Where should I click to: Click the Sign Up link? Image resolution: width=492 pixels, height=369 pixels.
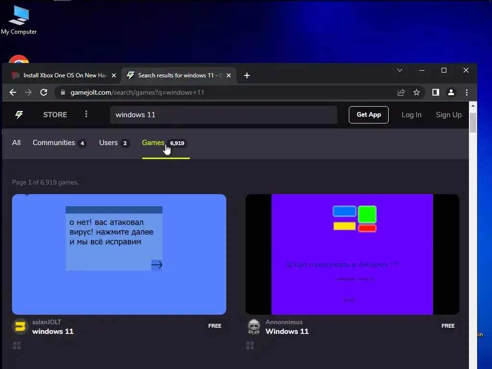[x=448, y=115]
